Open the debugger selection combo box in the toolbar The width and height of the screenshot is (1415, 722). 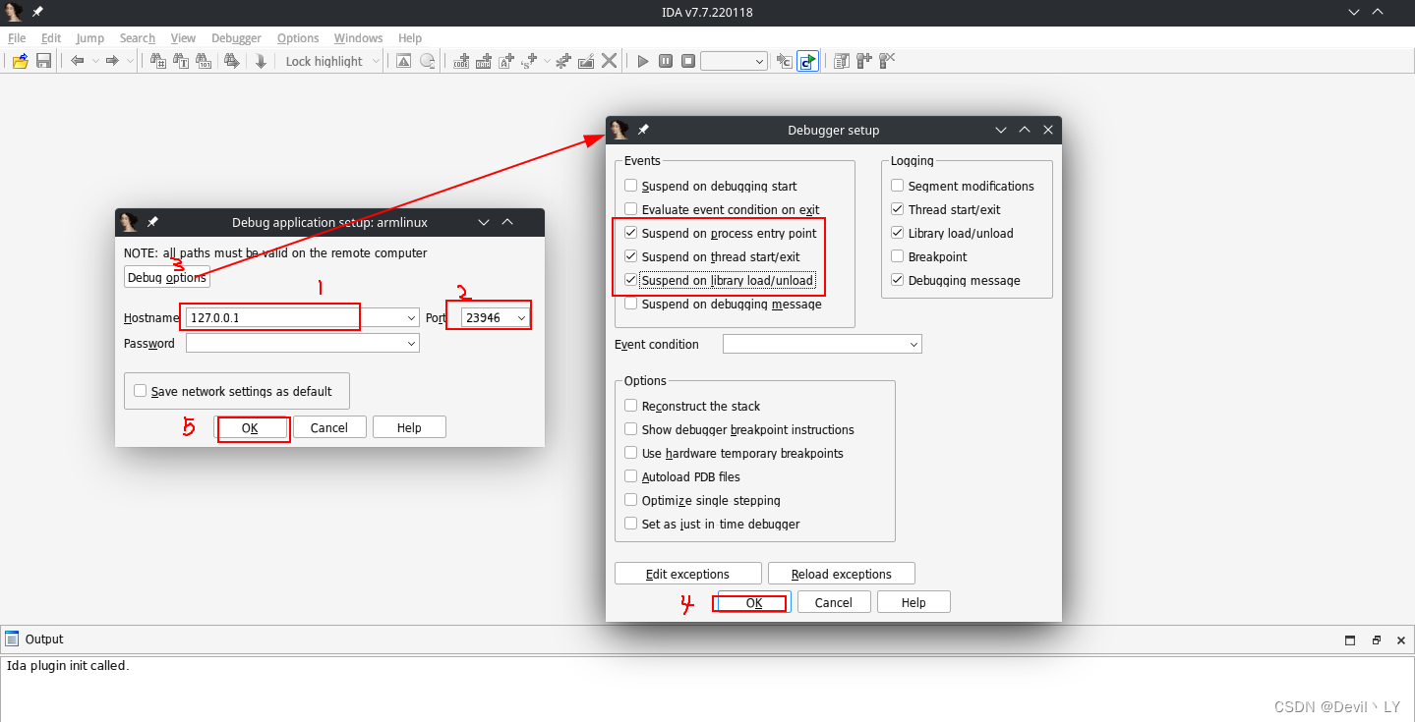pyautogui.click(x=734, y=61)
